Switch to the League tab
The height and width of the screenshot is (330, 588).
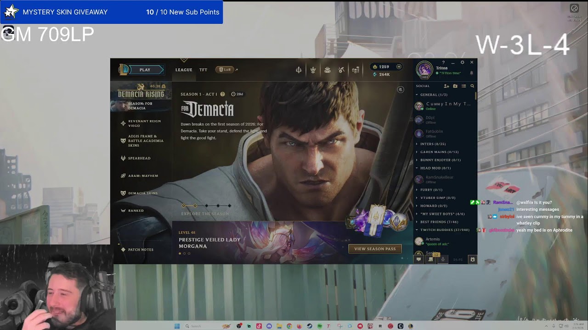coord(184,70)
